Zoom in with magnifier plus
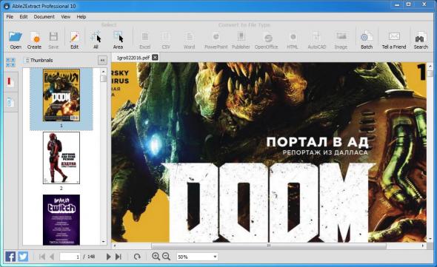This screenshot has height=267, width=437. (x=156, y=257)
